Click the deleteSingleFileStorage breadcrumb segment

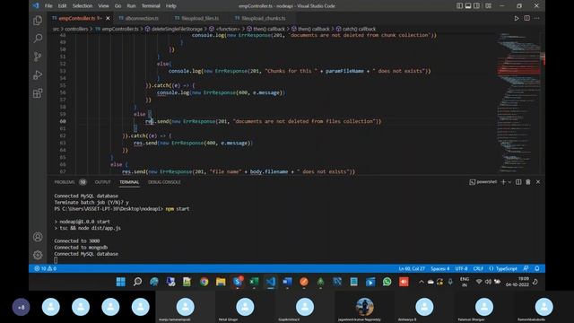(177, 29)
